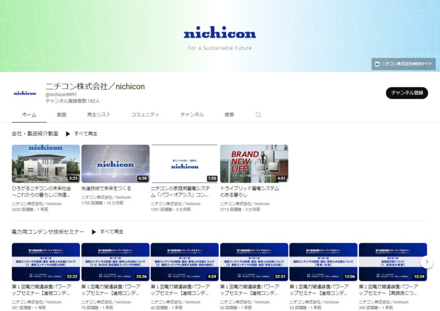Viewport: 440px width, 311px height.
Task: Click play icon beside 会社・製品紹介動画 section
Action: pos(68,134)
